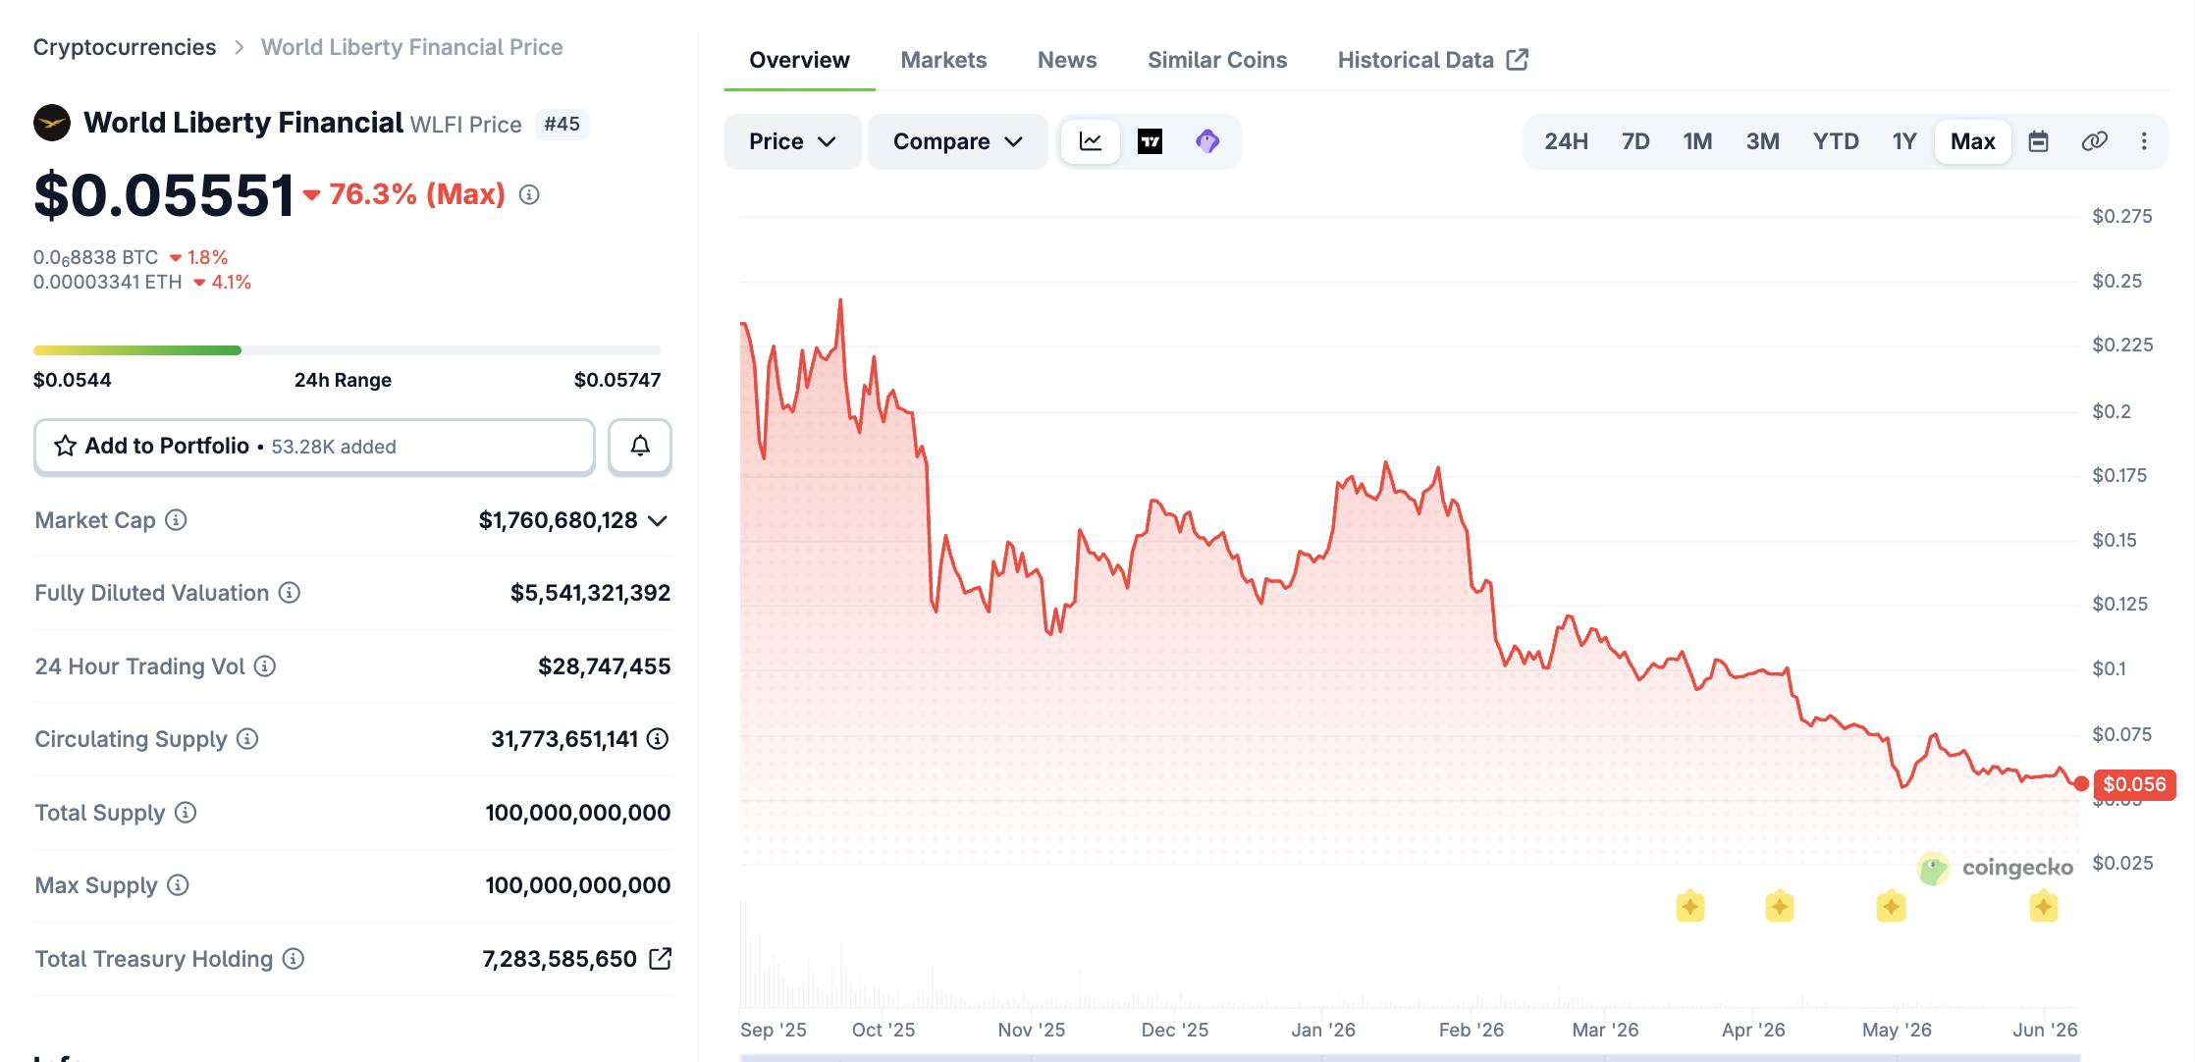Click the red $0.056 current price tag

(2134, 784)
